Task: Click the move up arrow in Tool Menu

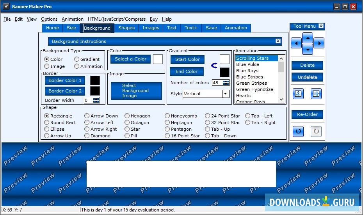Action: [308, 38]
